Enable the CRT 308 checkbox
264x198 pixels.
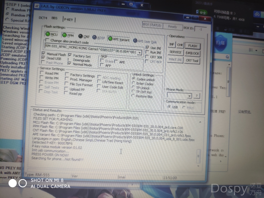(x=147, y=56)
